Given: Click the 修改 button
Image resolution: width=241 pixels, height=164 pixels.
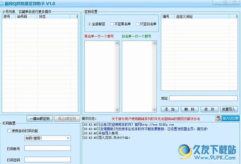Looking at the screenshot, I should [209, 109].
